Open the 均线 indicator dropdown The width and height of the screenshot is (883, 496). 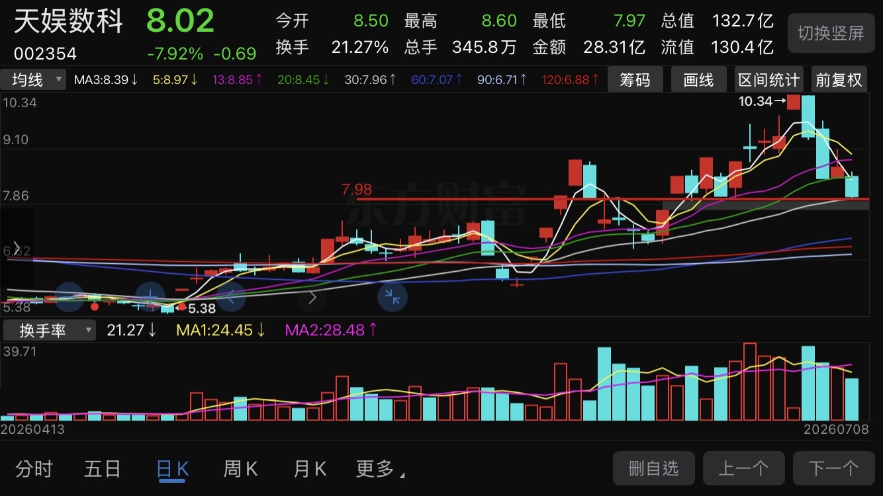point(34,80)
